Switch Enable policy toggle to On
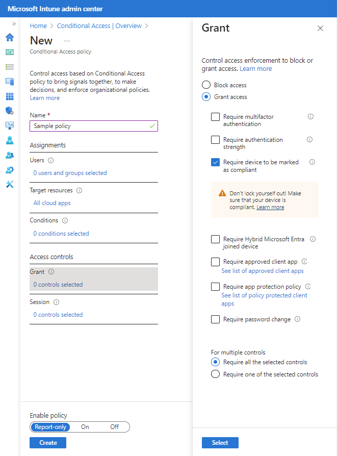This screenshot has height=456, width=338. tap(85, 427)
